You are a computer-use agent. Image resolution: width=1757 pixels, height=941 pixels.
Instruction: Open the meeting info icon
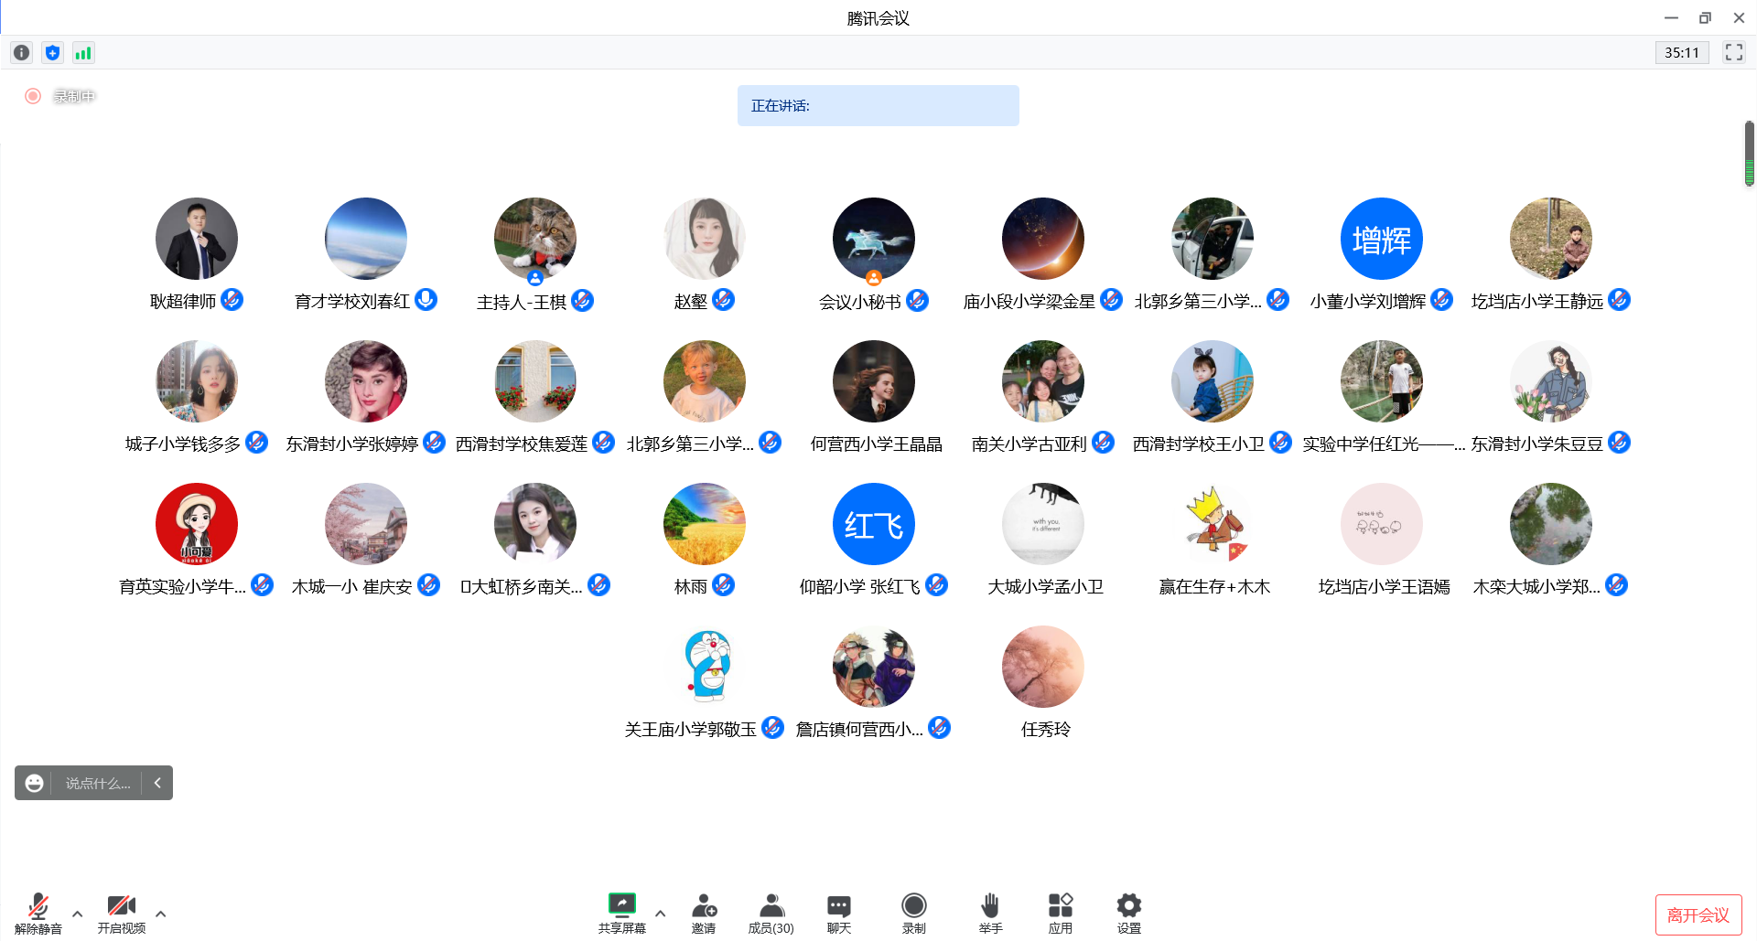pos(21,53)
